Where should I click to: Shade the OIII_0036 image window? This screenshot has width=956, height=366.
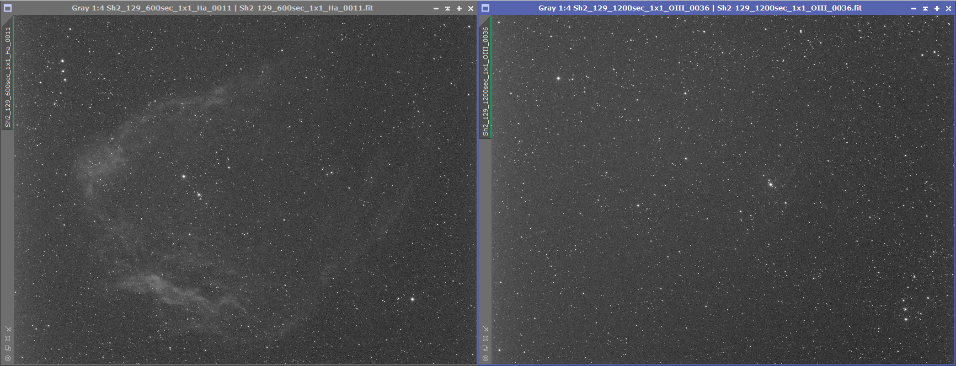coord(925,8)
